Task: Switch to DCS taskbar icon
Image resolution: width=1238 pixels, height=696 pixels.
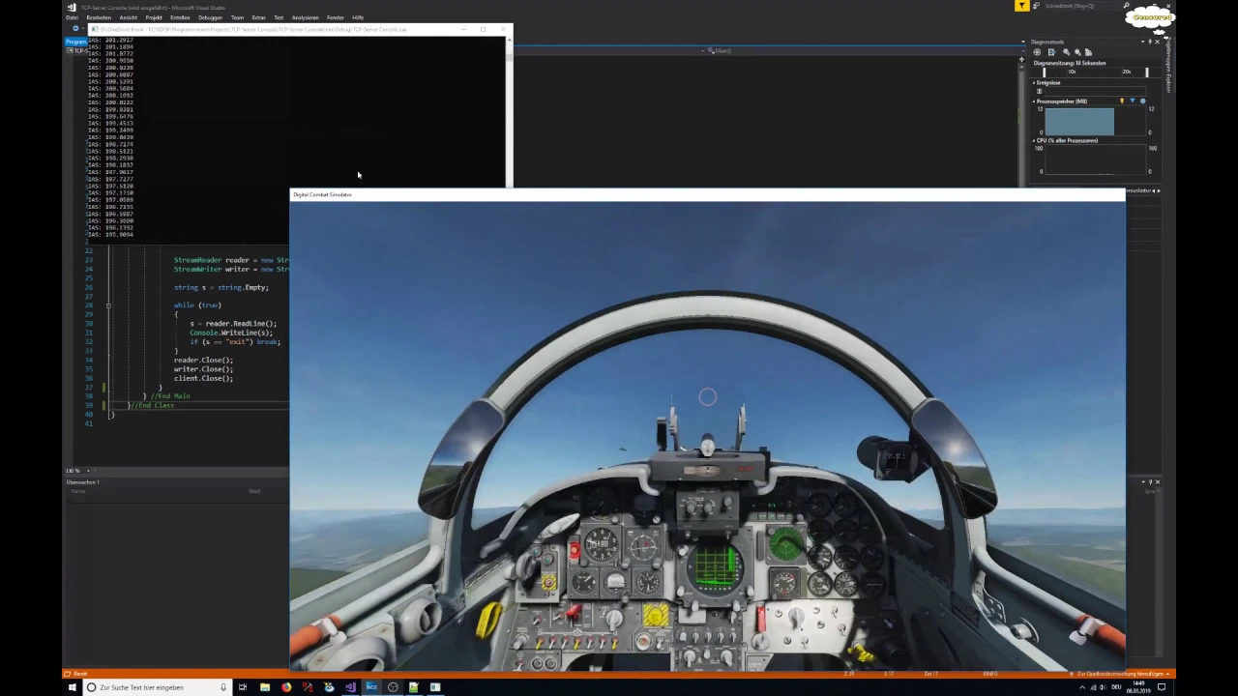Action: pyautogui.click(x=371, y=687)
